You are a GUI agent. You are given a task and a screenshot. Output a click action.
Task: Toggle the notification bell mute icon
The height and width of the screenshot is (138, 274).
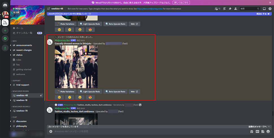coord(224,9)
